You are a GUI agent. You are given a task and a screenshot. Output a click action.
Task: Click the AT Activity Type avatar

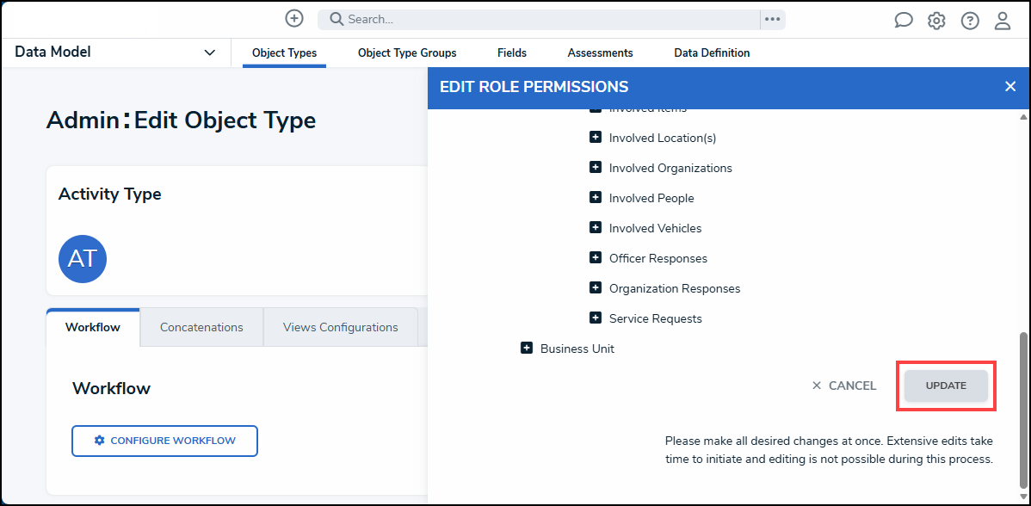[x=83, y=259]
